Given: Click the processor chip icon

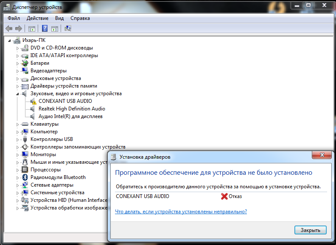Looking at the screenshot, I should click(25, 170).
